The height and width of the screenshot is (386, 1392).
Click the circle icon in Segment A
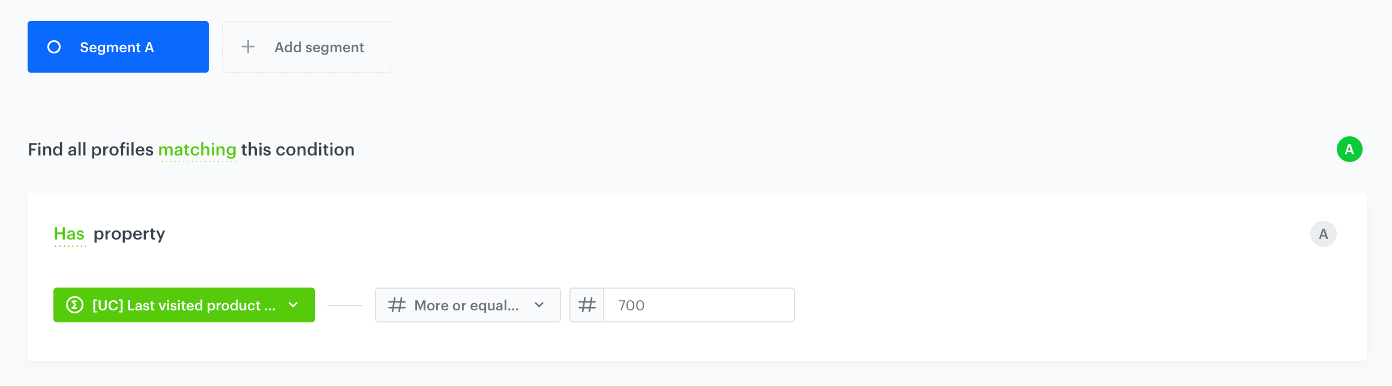pyautogui.click(x=54, y=47)
